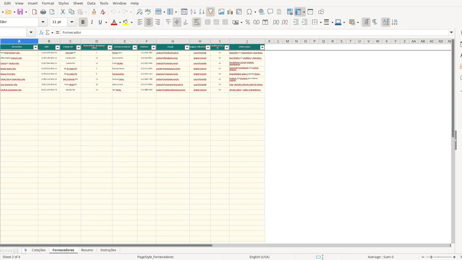
Task: Open filter dropdown for Telefone column
Action: click(154, 47)
